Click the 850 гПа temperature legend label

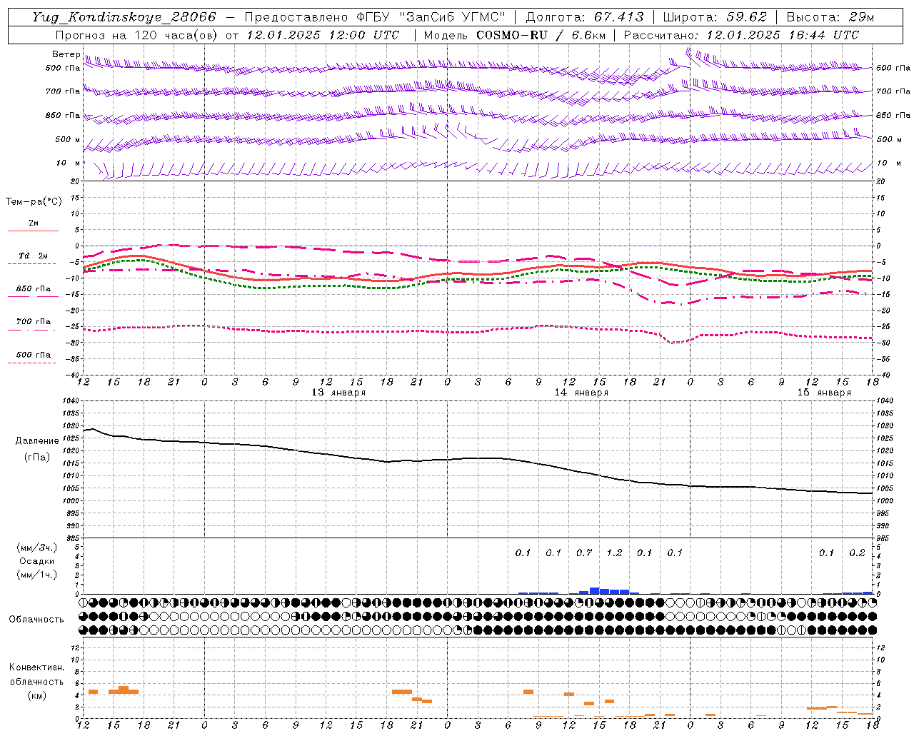pyautogui.click(x=34, y=289)
